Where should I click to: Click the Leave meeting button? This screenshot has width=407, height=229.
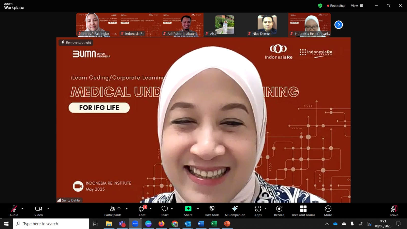pyautogui.click(x=394, y=211)
